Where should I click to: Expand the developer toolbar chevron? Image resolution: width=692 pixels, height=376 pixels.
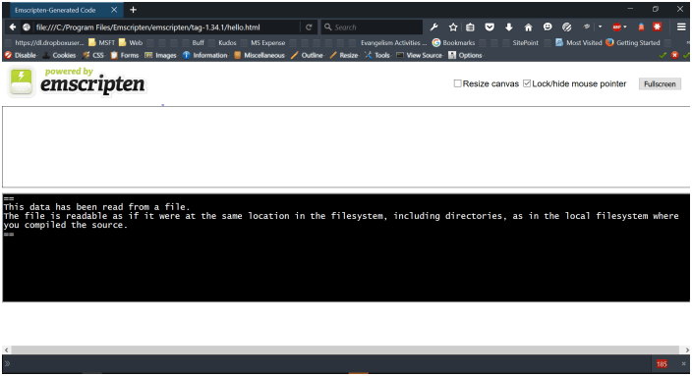[x=7, y=363]
